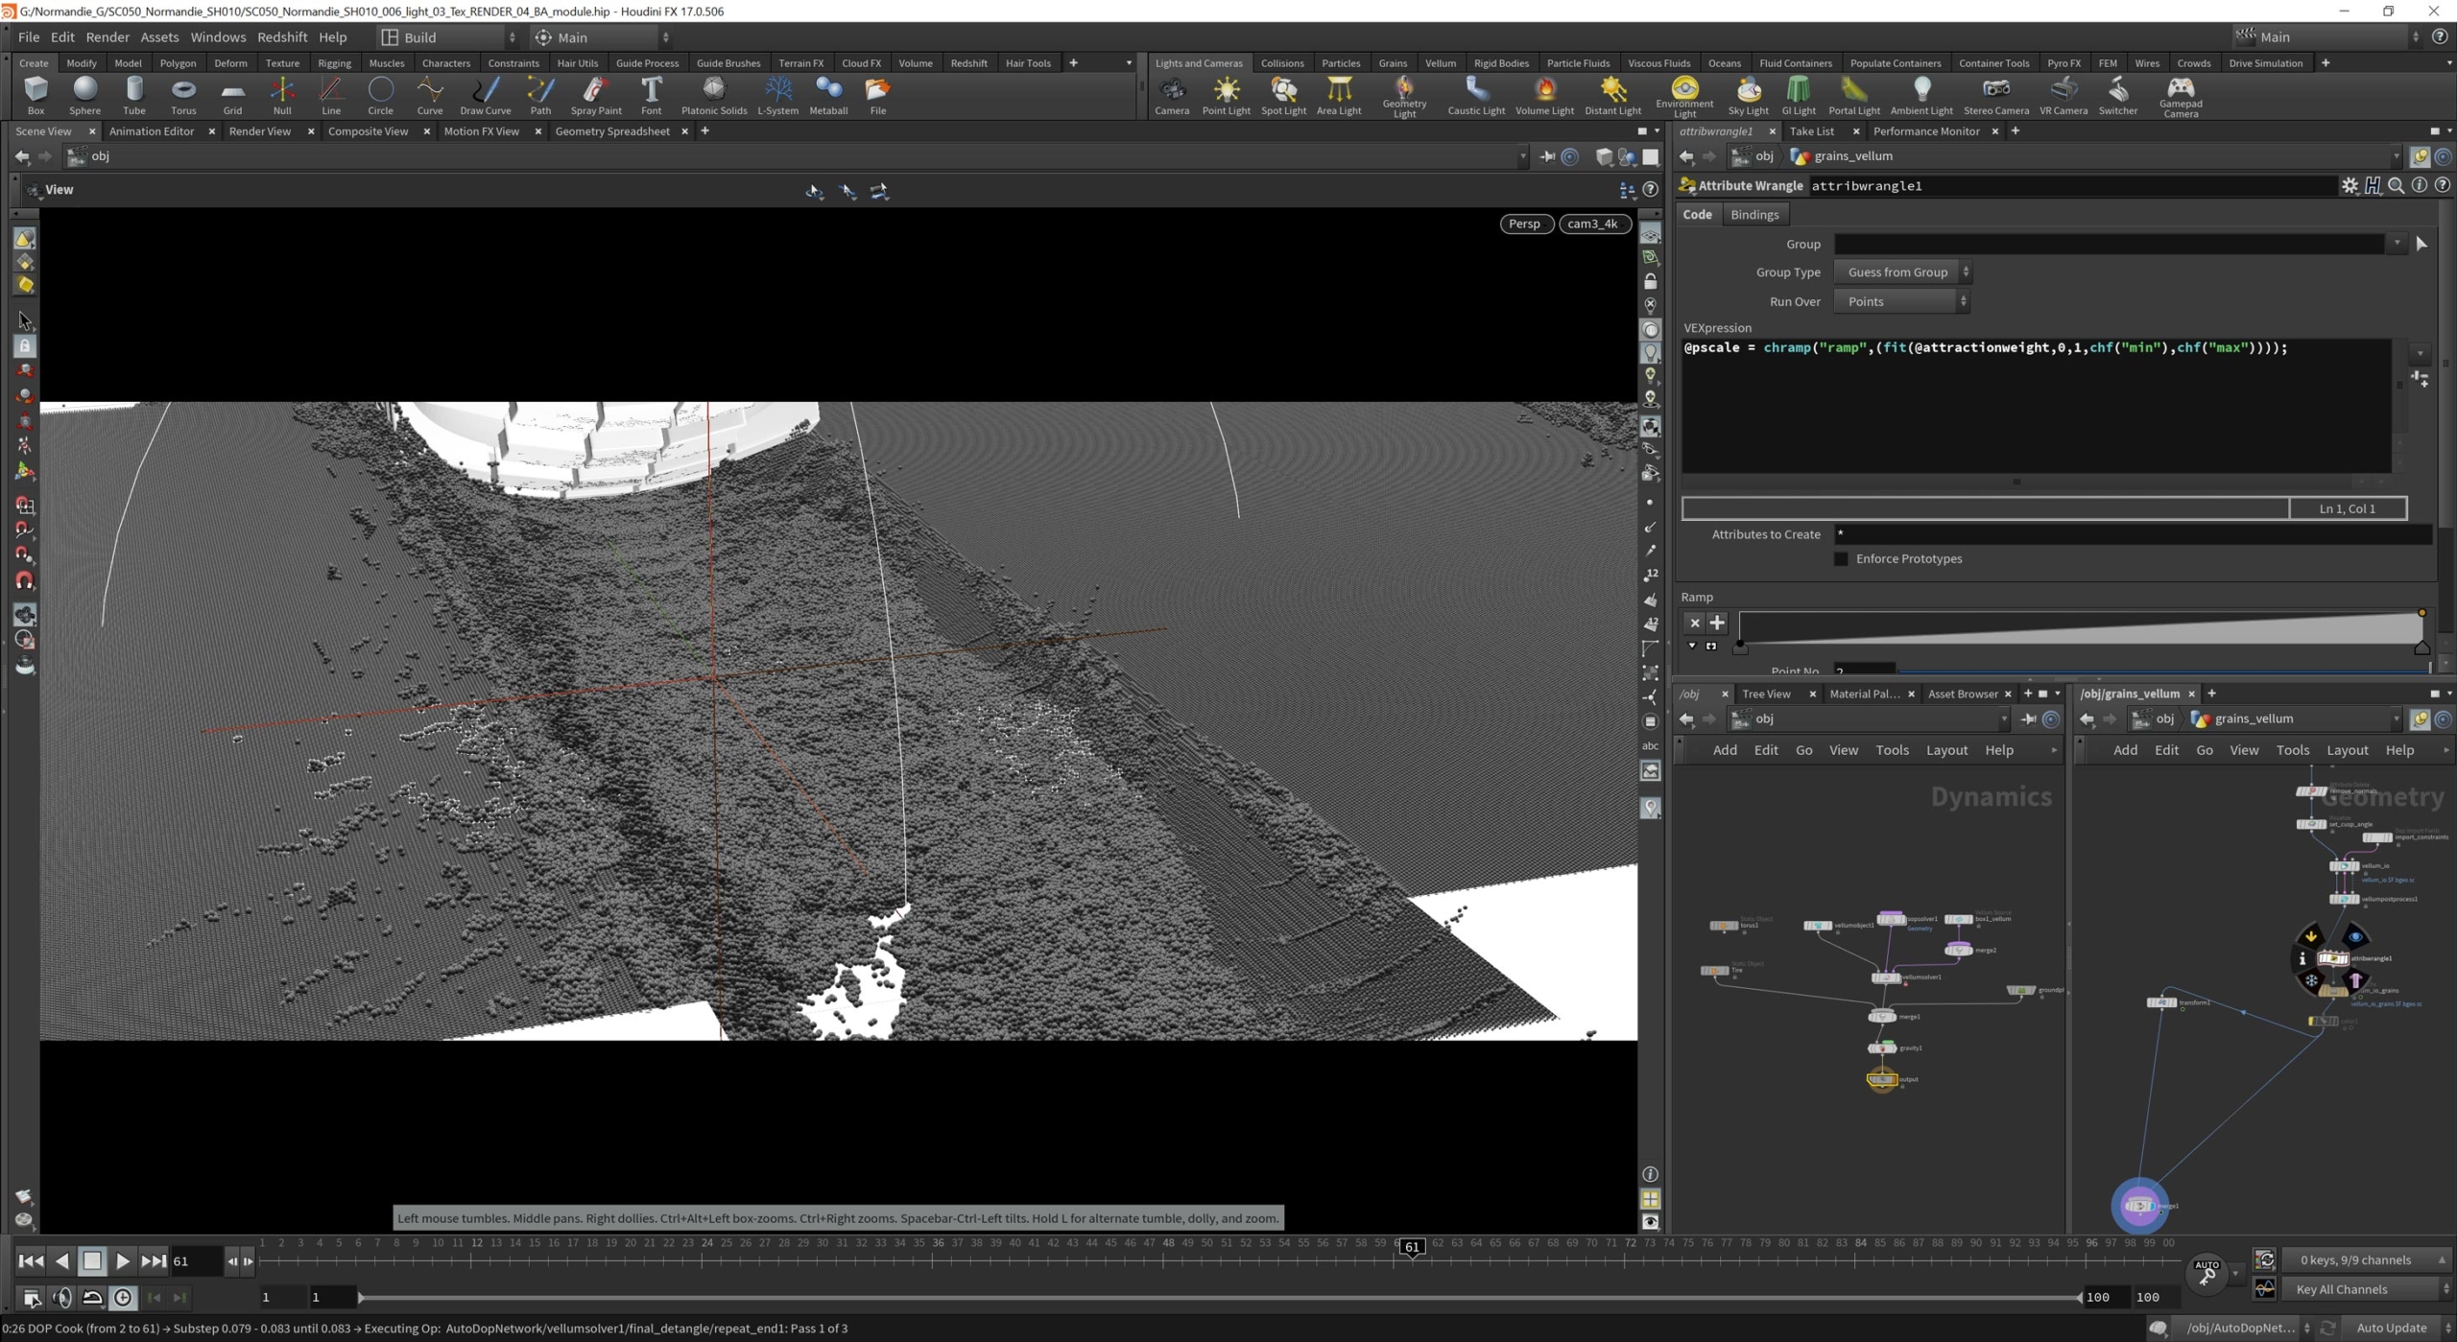Jump to first frame button
This screenshot has width=2457, height=1342.
point(31,1261)
